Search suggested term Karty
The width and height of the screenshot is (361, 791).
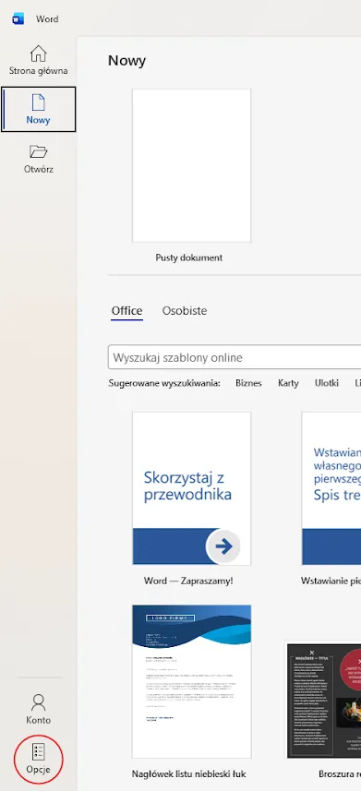288,383
